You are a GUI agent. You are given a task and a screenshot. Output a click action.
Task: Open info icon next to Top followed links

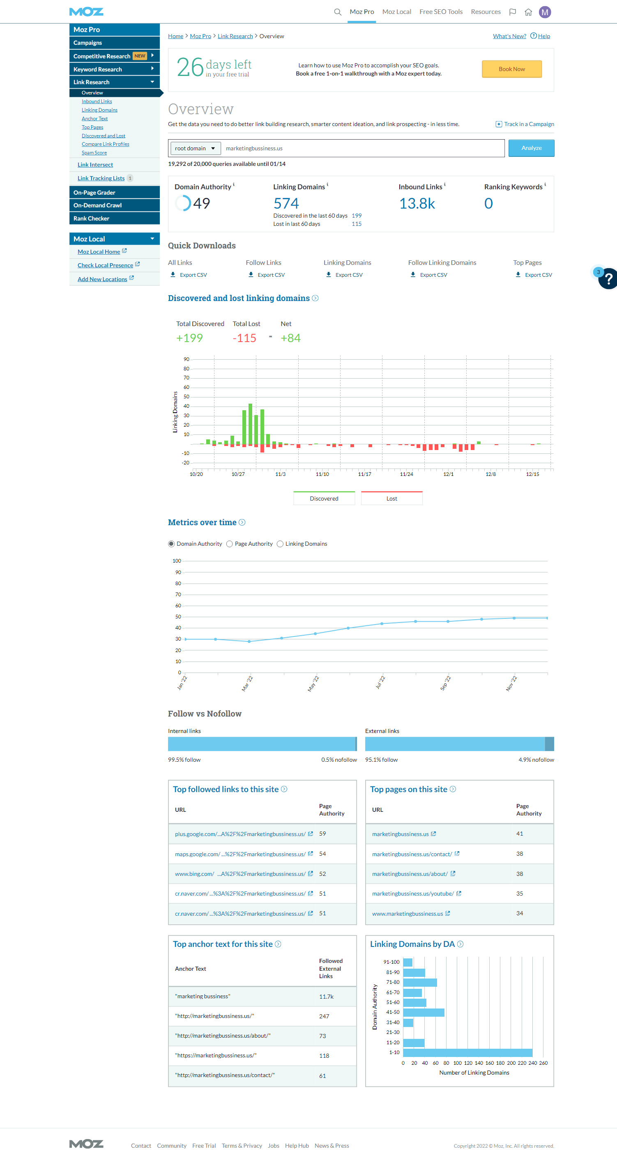point(284,789)
